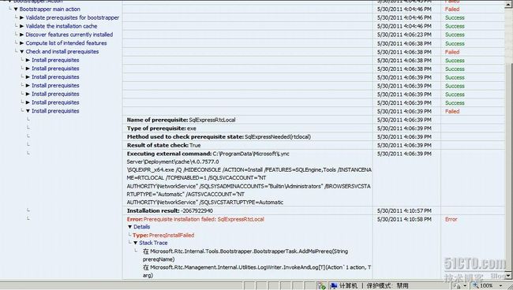
Task: Click Failed status of Check and install prerequisites
Action: point(452,52)
